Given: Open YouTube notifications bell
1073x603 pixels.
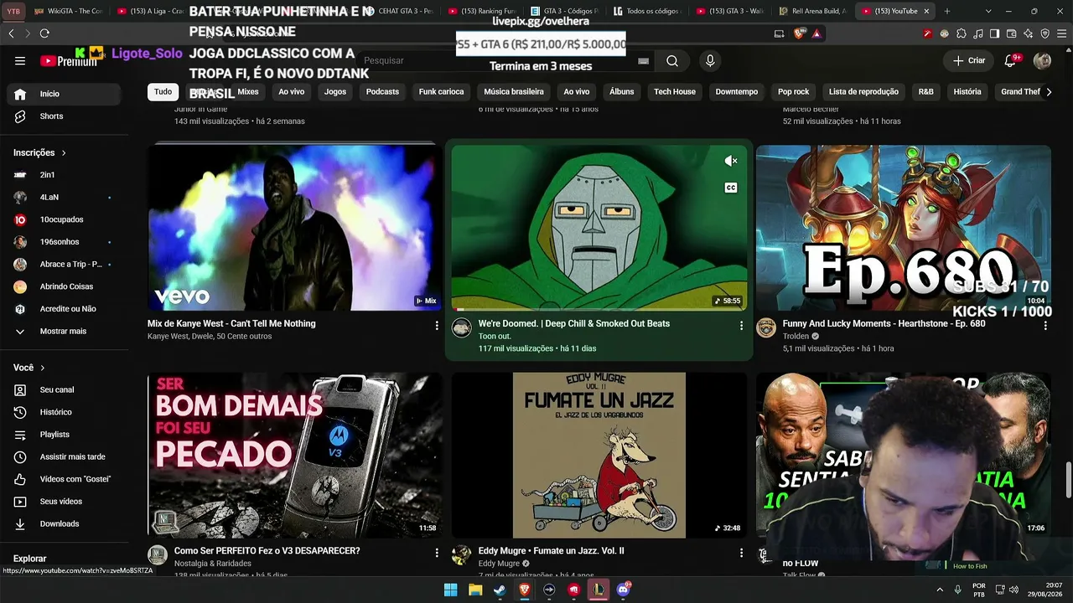Looking at the screenshot, I should click(1011, 60).
